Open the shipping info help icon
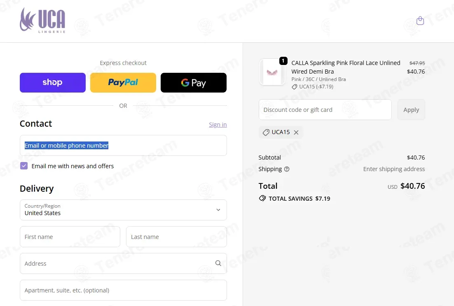Viewport: 454px width, 306px height. click(x=287, y=169)
